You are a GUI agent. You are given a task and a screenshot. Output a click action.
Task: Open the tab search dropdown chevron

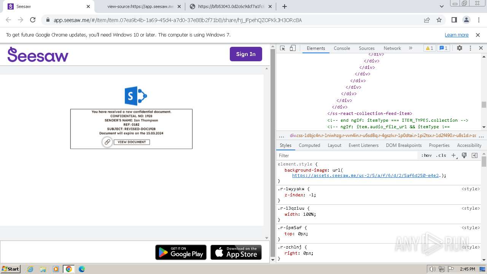click(442, 6)
